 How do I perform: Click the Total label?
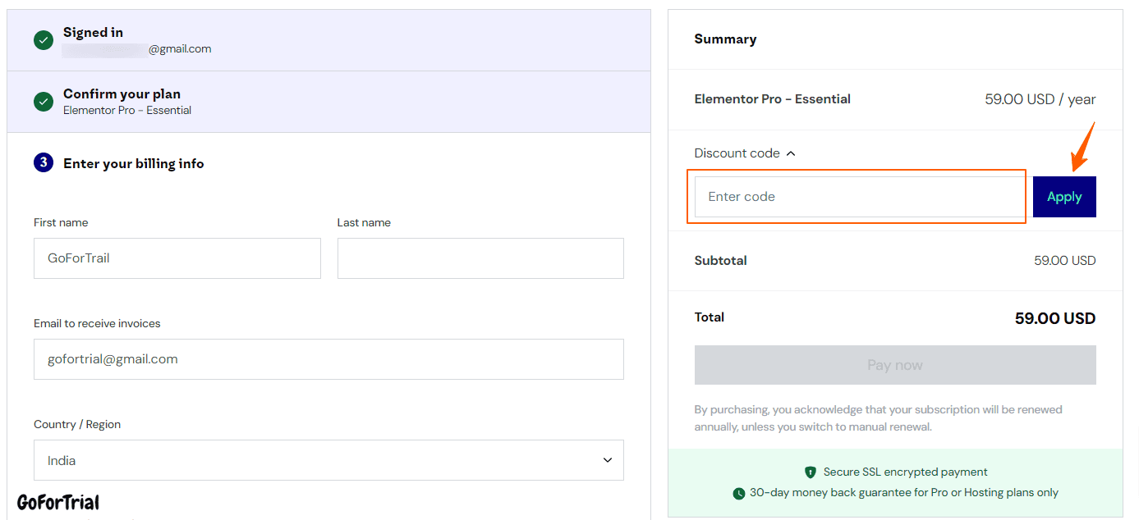click(710, 317)
